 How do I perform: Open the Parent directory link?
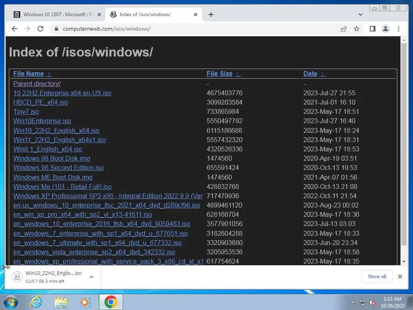click(x=37, y=84)
